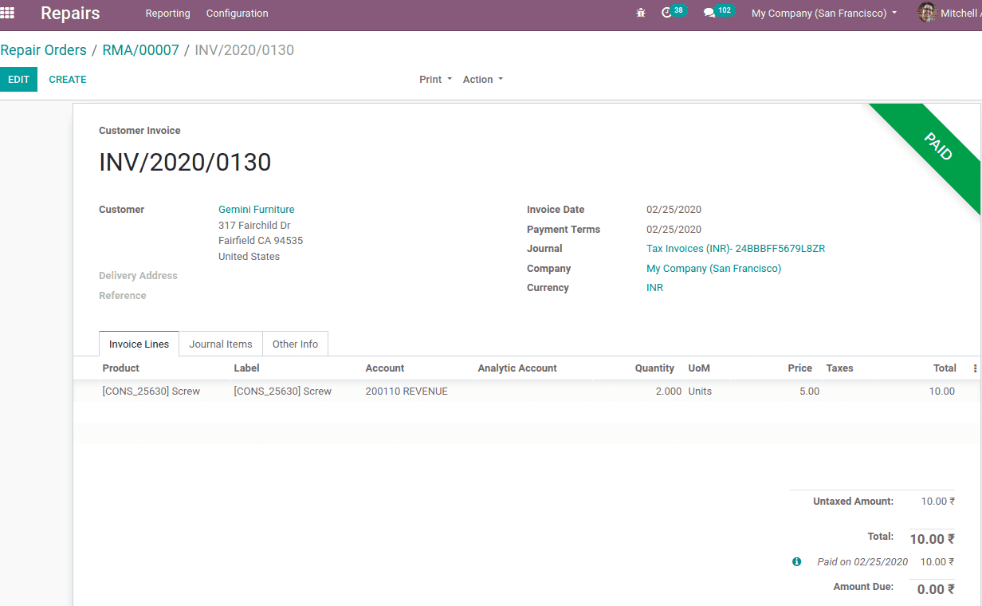
Task: Click the UoM column header
Action: point(699,368)
